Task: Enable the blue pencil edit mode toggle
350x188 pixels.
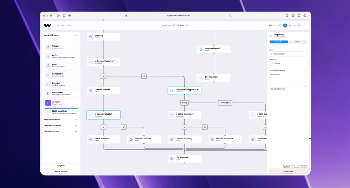Action: tap(285, 26)
